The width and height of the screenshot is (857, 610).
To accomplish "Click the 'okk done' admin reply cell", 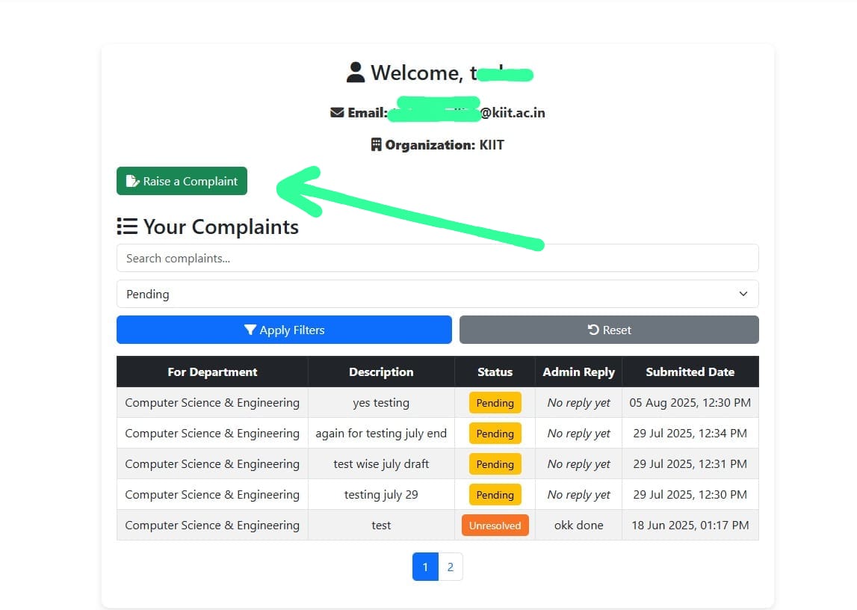I will click(578, 526).
